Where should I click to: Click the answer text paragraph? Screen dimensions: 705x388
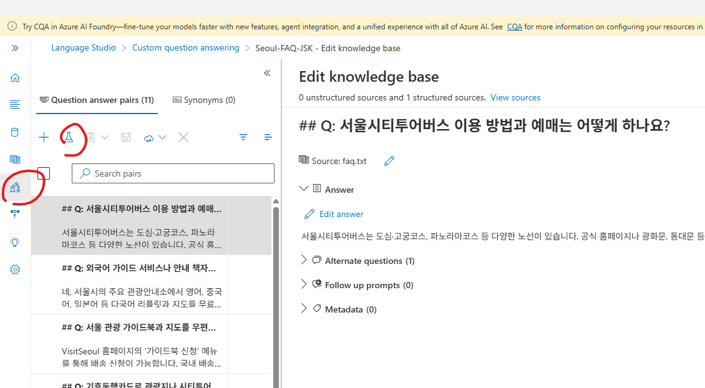[503, 236]
